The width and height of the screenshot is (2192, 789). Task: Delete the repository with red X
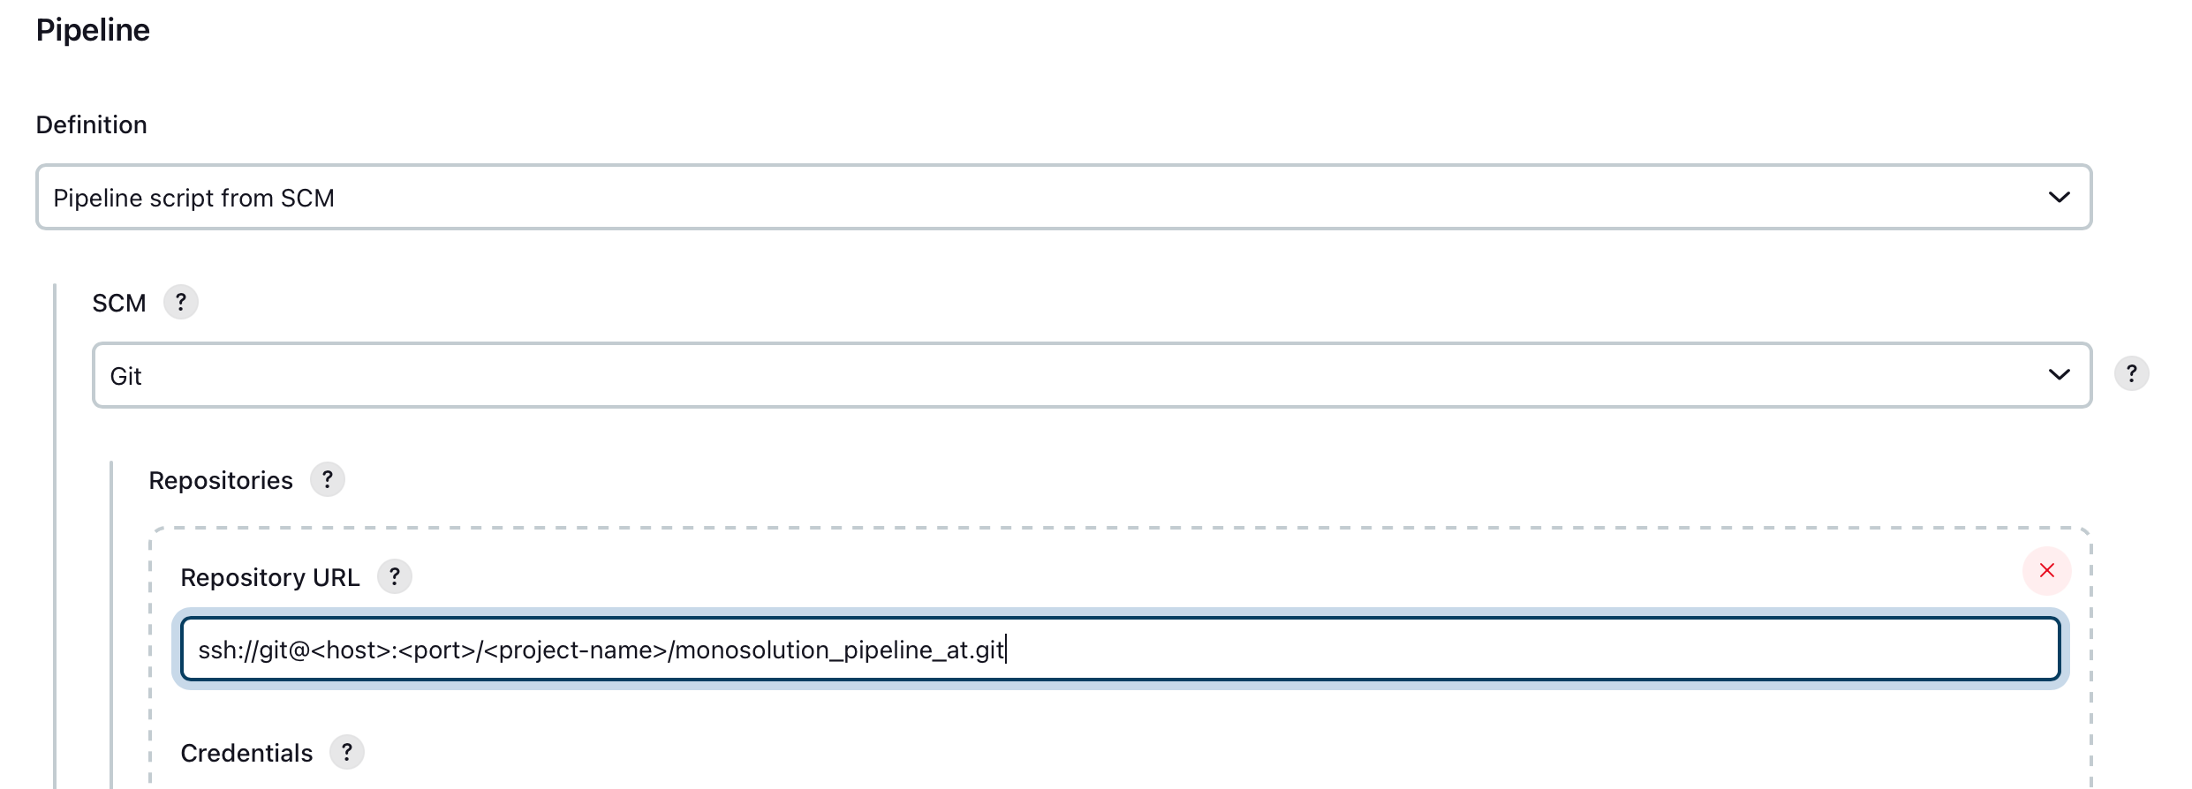[x=2046, y=571]
